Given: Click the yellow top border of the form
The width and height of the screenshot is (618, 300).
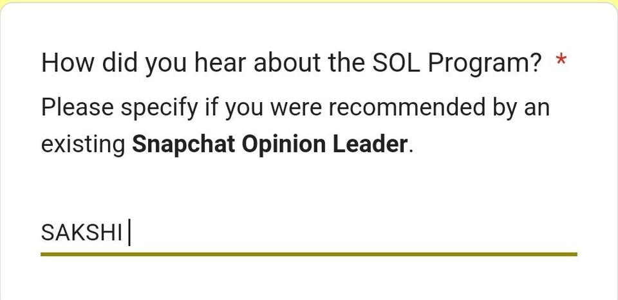Looking at the screenshot, I should click(x=309, y=2).
